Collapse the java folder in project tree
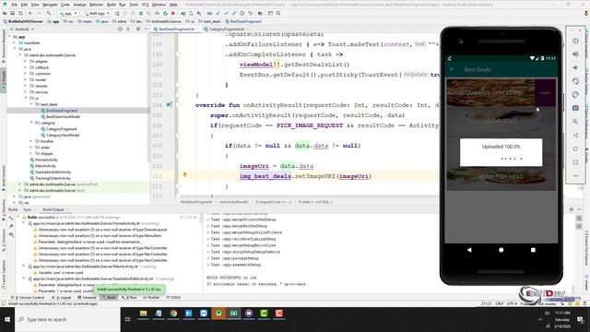The height and width of the screenshot is (332, 590). point(15,49)
